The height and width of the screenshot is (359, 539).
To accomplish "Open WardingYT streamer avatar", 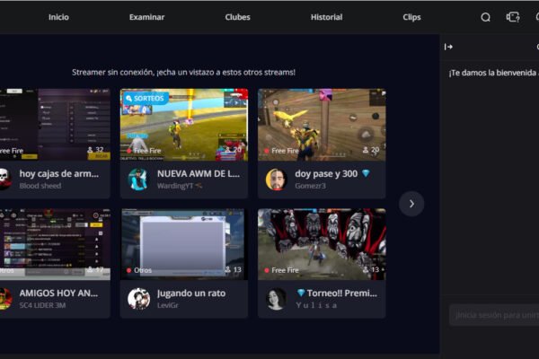I will (138, 179).
